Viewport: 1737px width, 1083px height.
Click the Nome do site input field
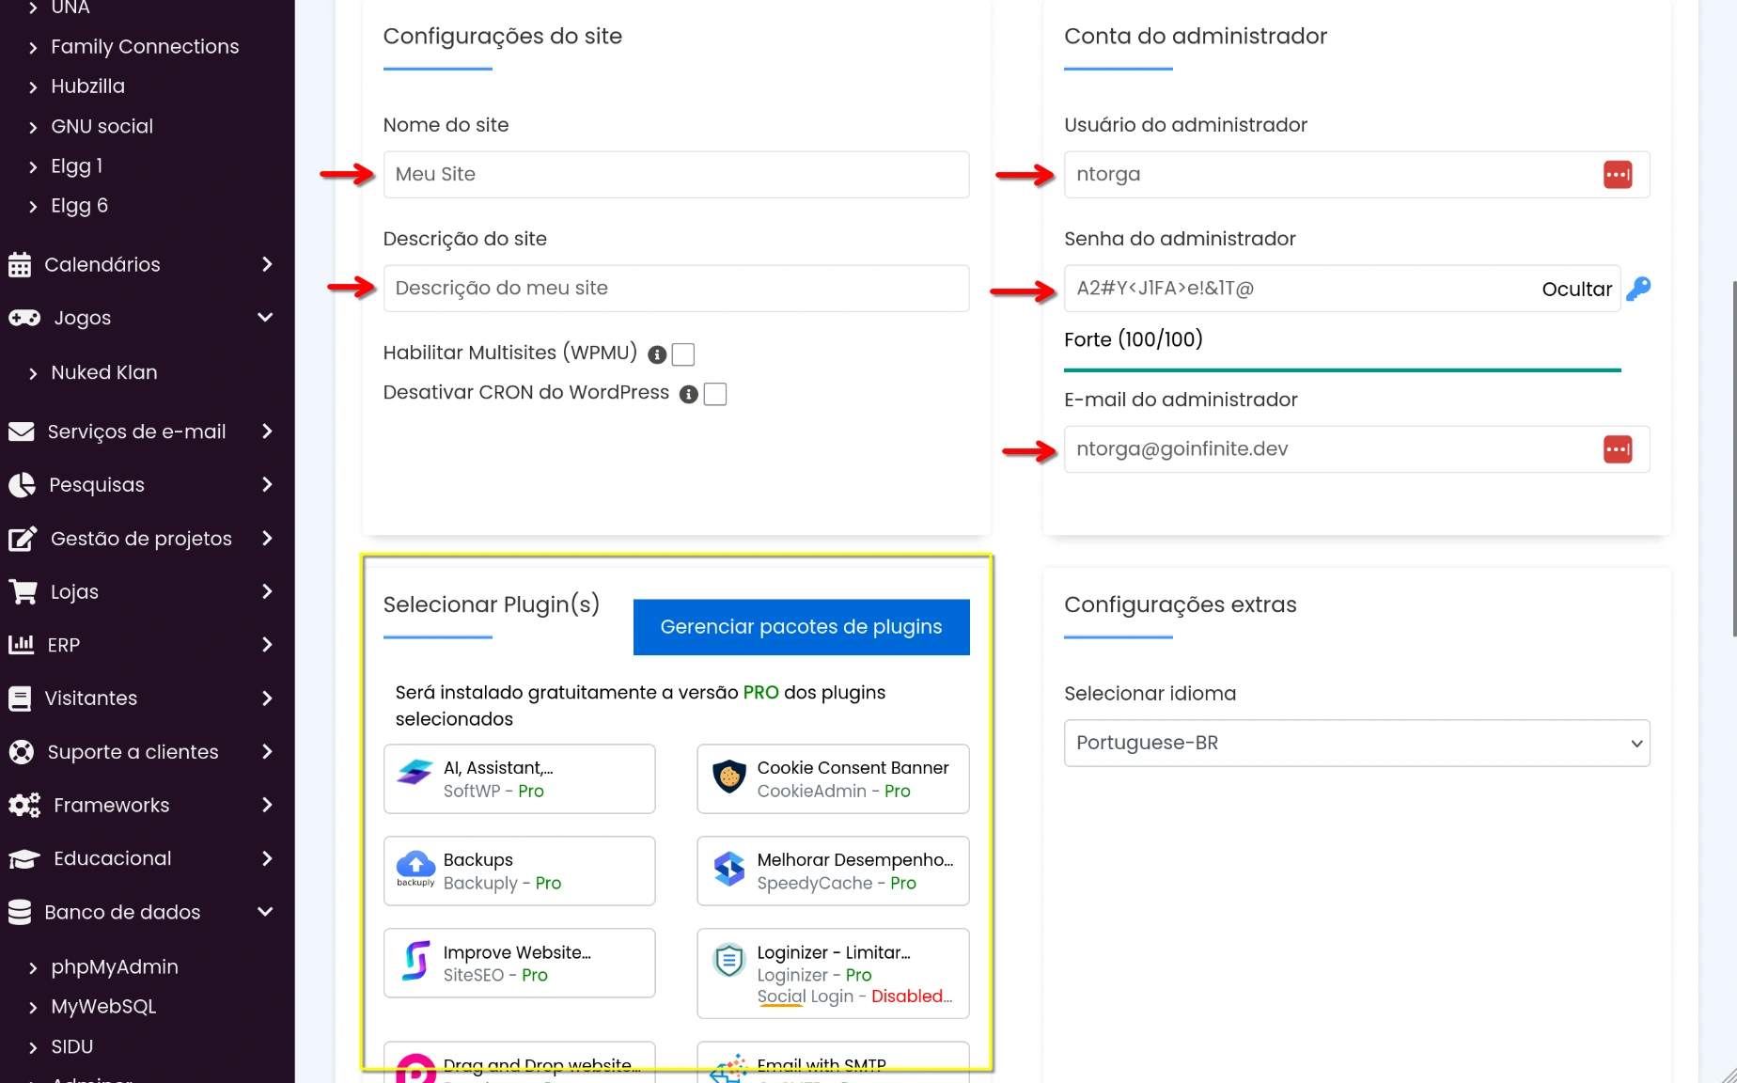point(675,174)
